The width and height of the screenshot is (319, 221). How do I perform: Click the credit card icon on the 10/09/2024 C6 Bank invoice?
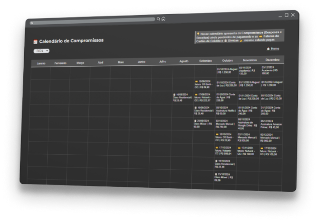(x=196, y=81)
